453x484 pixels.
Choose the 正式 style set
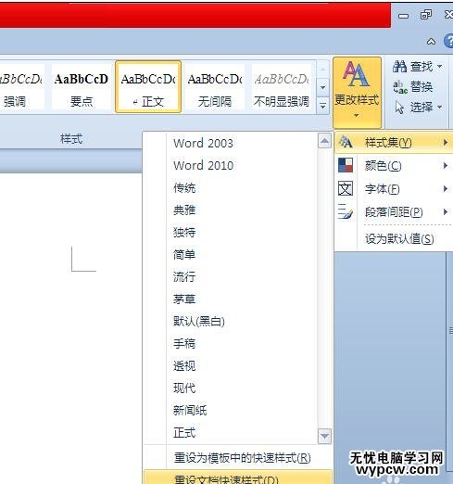point(184,432)
